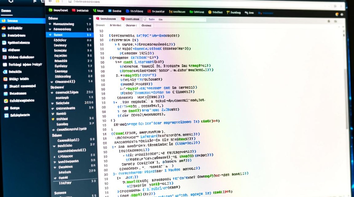Click the blue circular icon in the dark toolbar
The image size is (354, 197).
(x=127, y=11)
